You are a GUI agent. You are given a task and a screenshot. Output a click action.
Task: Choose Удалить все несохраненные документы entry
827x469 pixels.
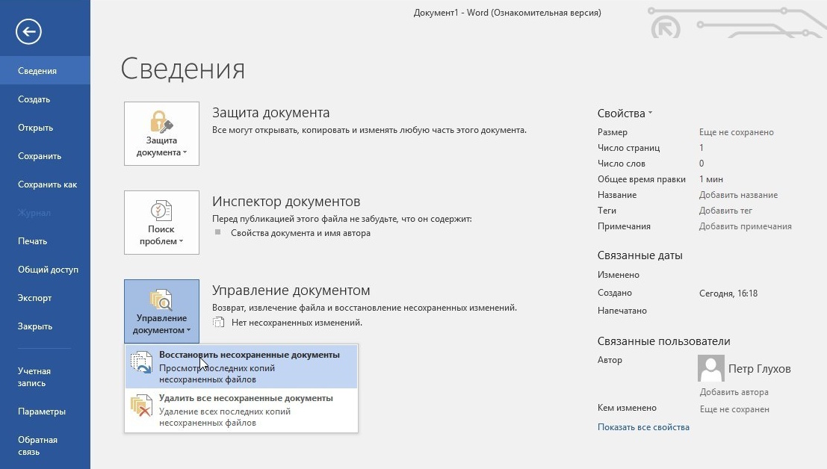241,410
